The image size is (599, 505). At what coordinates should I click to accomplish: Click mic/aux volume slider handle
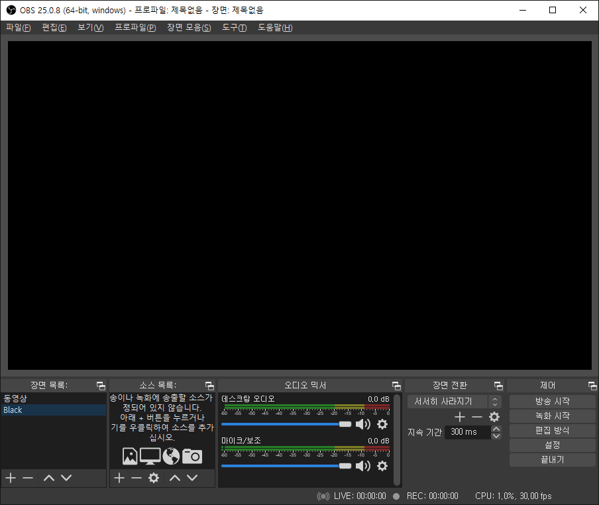click(345, 466)
